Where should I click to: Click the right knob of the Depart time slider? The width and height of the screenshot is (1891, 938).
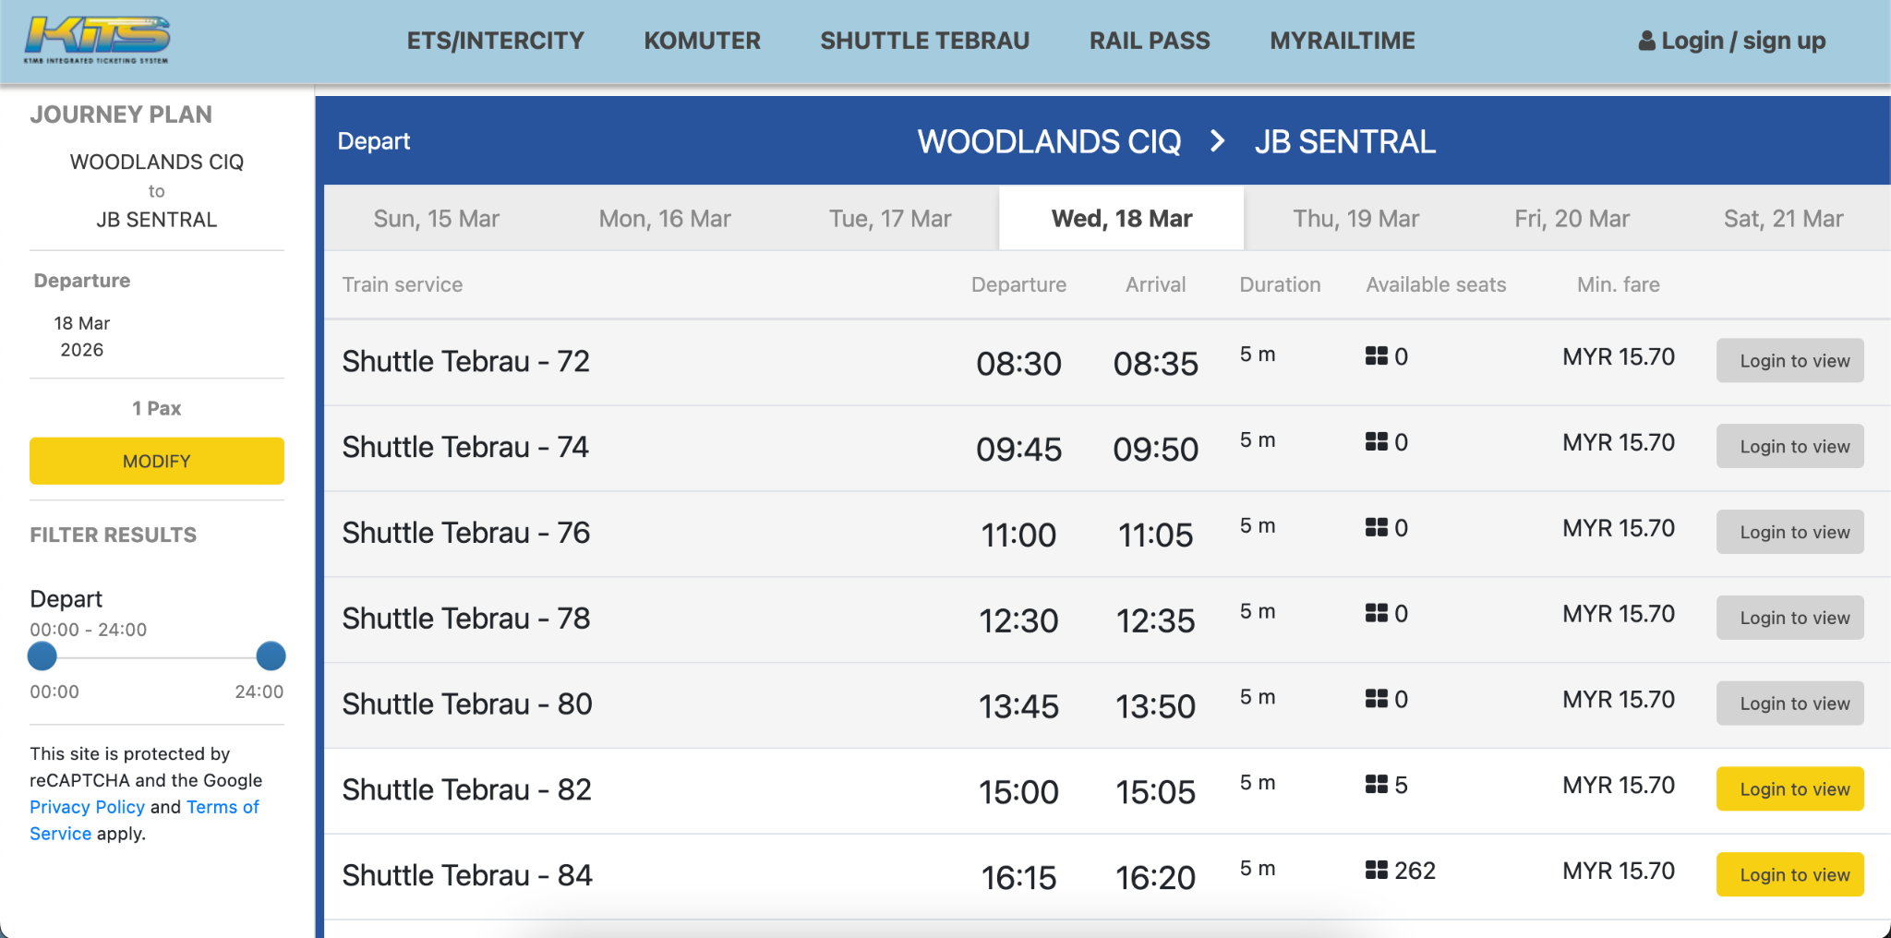point(271,656)
